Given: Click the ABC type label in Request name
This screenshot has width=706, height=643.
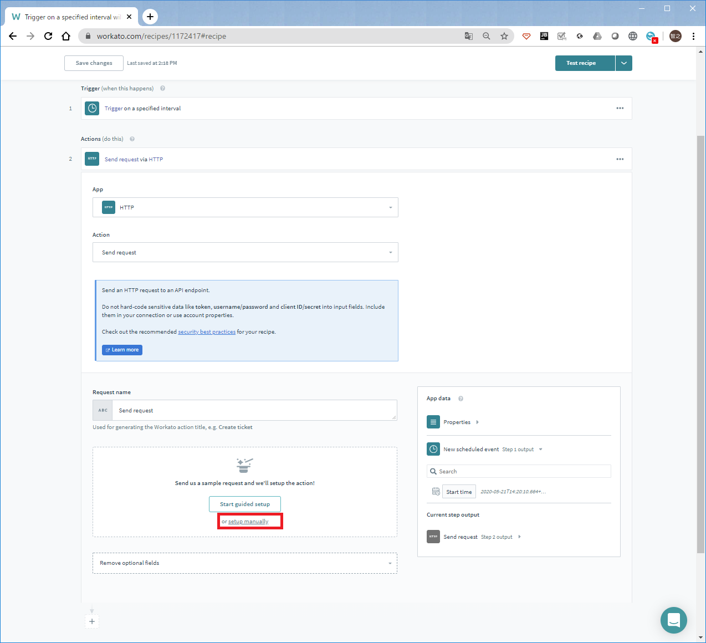Looking at the screenshot, I should click(x=103, y=410).
